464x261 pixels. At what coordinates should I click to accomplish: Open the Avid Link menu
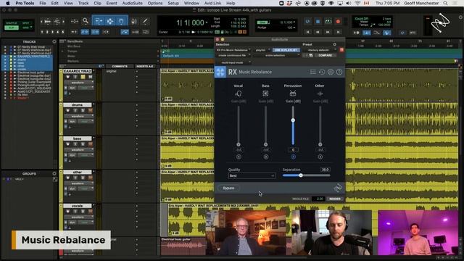(212, 3)
